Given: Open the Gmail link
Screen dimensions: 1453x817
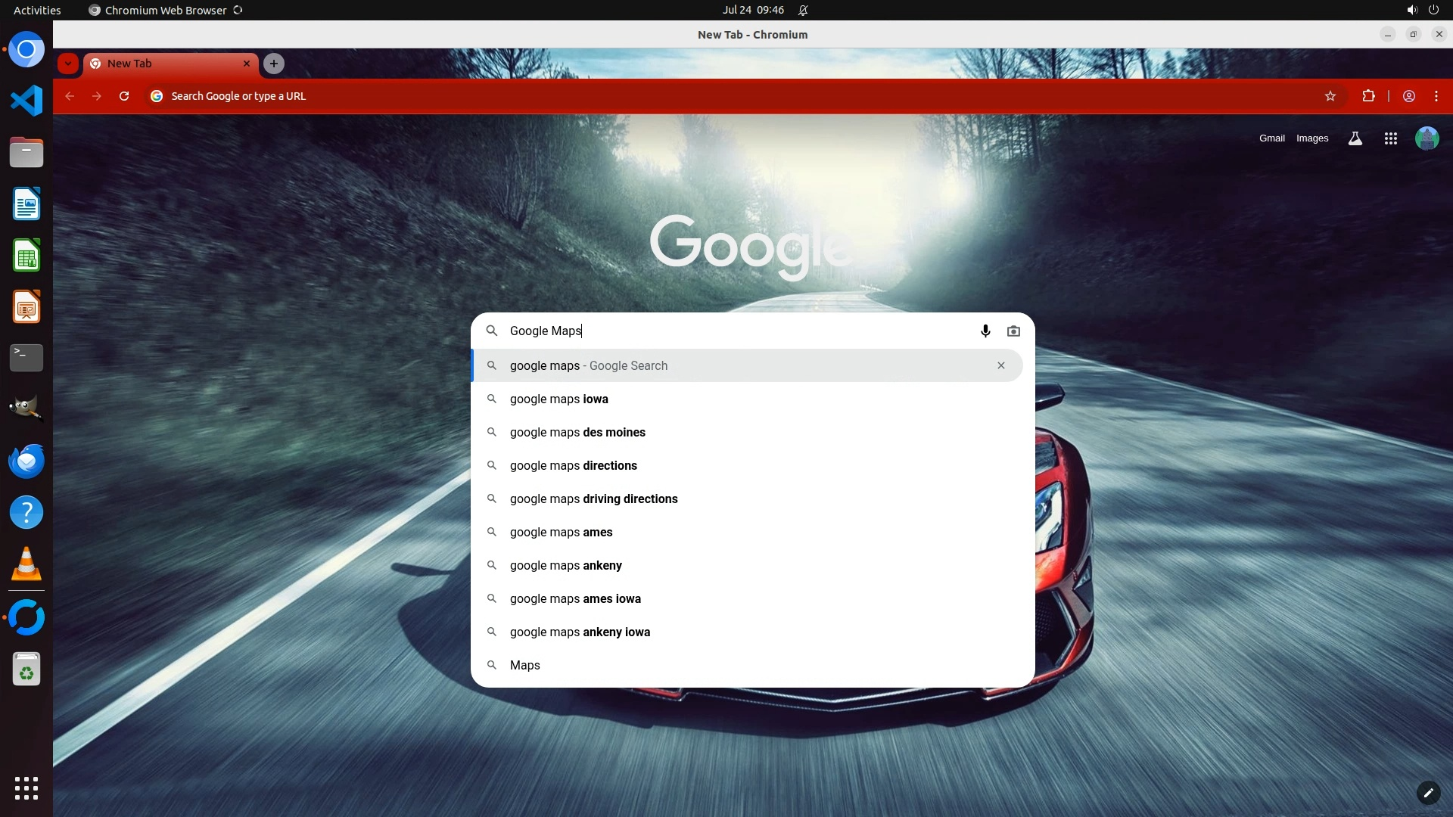Looking at the screenshot, I should coord(1271,138).
